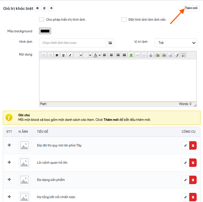Open the first format dropdown in editor toolbar
The image size is (203, 202).
[78, 55]
